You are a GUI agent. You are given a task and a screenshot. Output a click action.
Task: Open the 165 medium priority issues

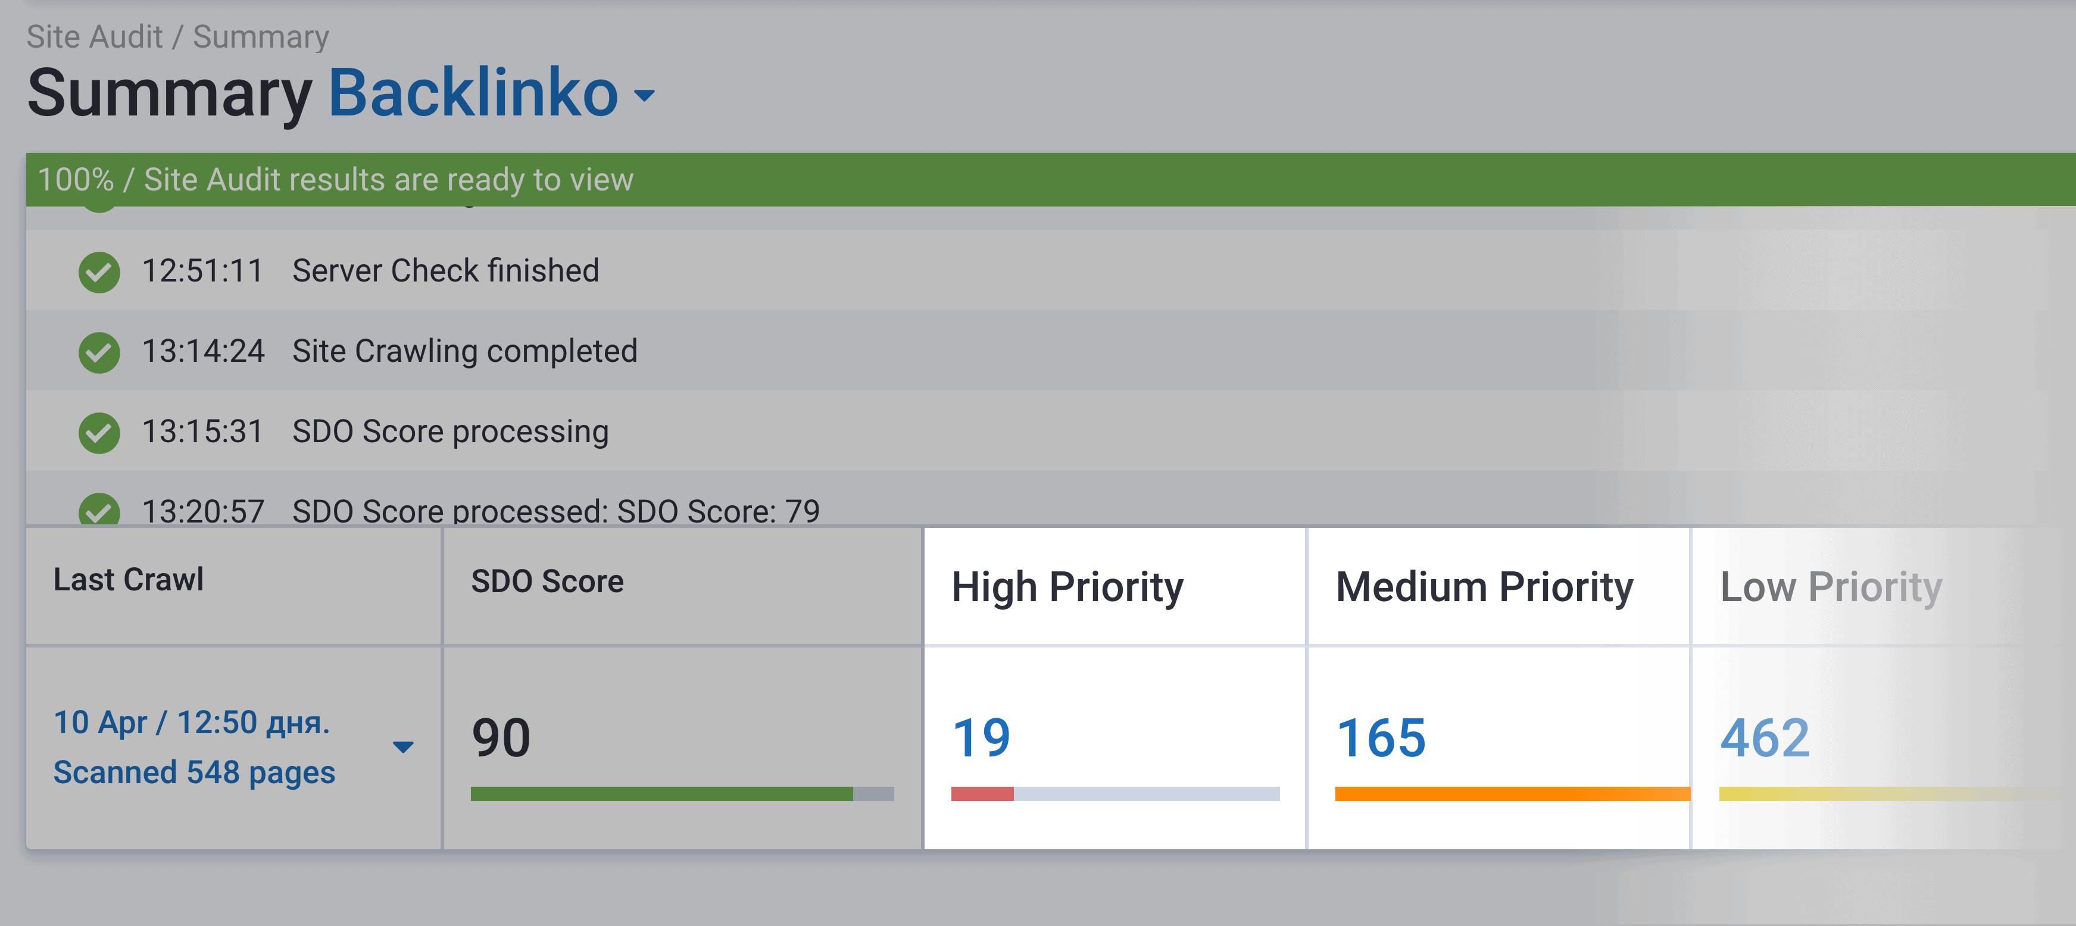tap(1381, 738)
